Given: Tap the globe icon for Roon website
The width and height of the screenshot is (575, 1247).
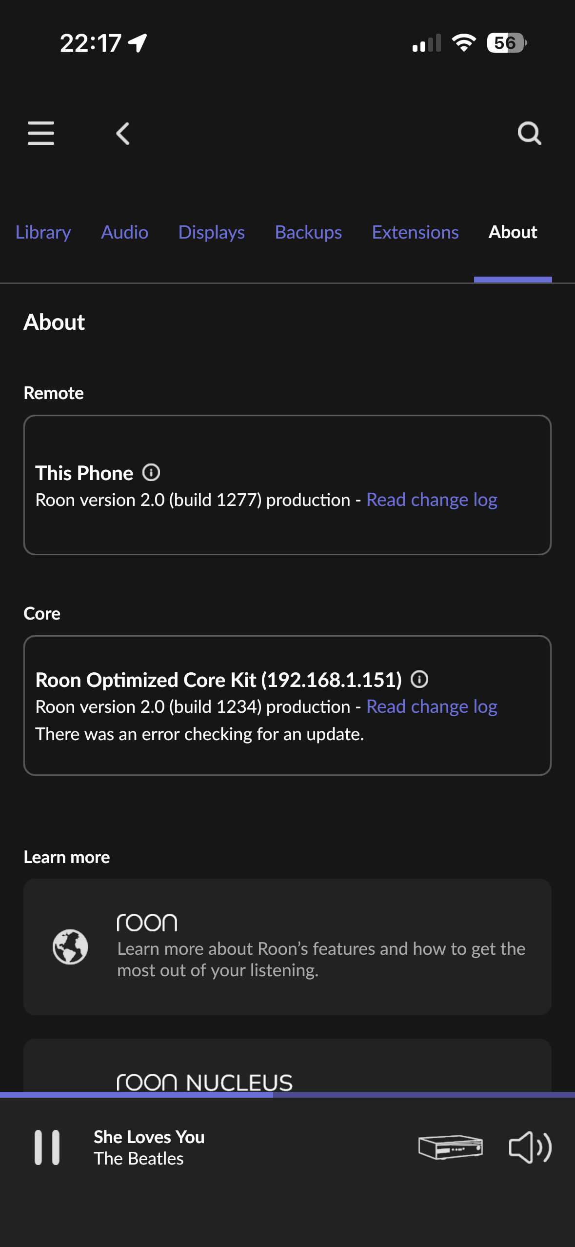Looking at the screenshot, I should tap(70, 946).
